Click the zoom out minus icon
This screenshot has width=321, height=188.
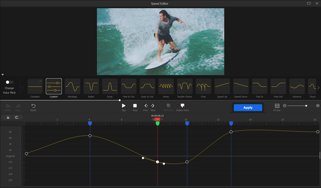(x=285, y=106)
